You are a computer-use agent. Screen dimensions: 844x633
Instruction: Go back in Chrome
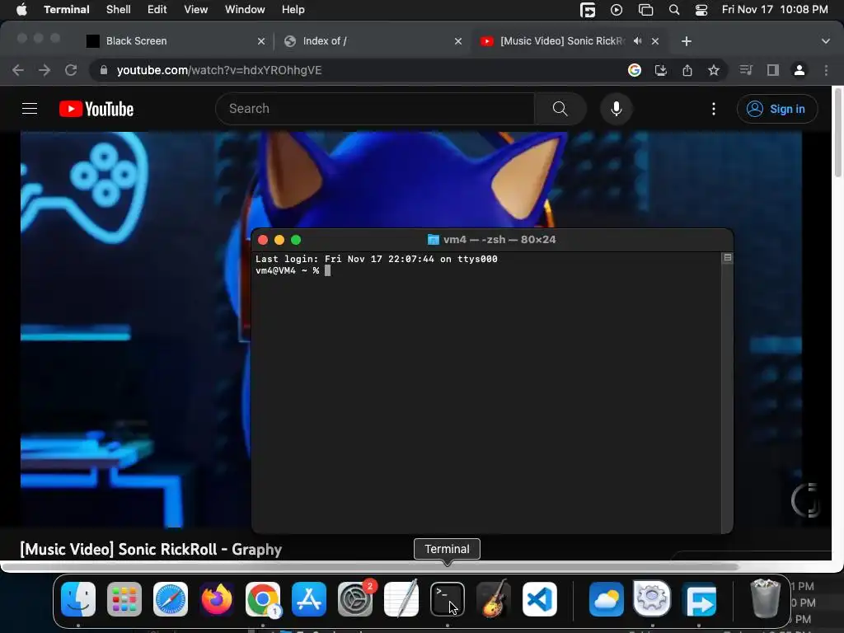(18, 70)
